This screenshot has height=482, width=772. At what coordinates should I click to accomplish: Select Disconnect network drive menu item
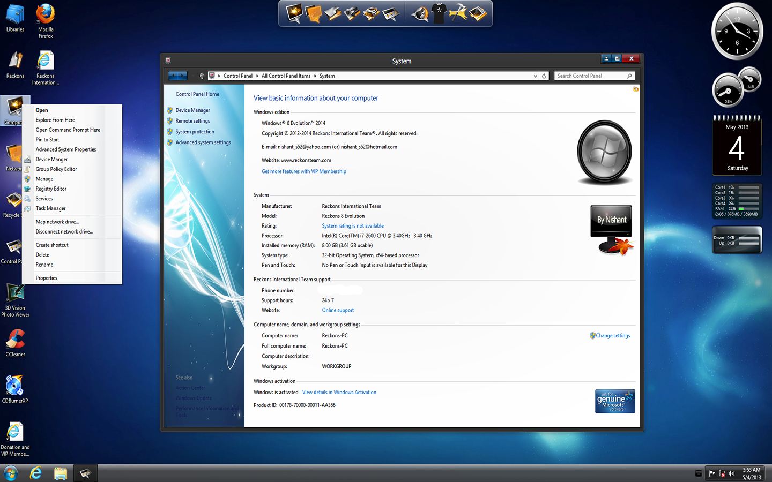click(x=72, y=232)
